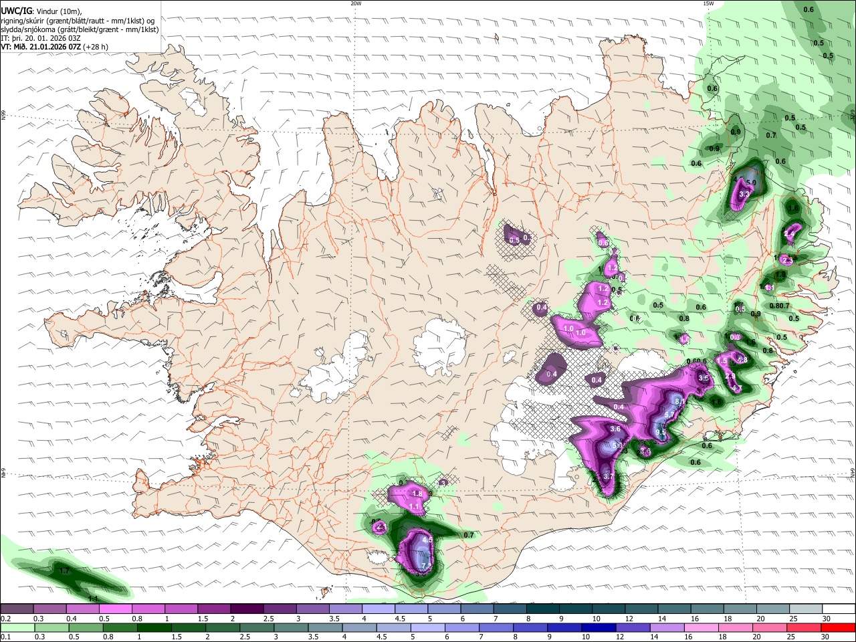The width and height of the screenshot is (856, 642).
Task: Click the 3.6 snowfall value on the map
Action: click(615, 429)
